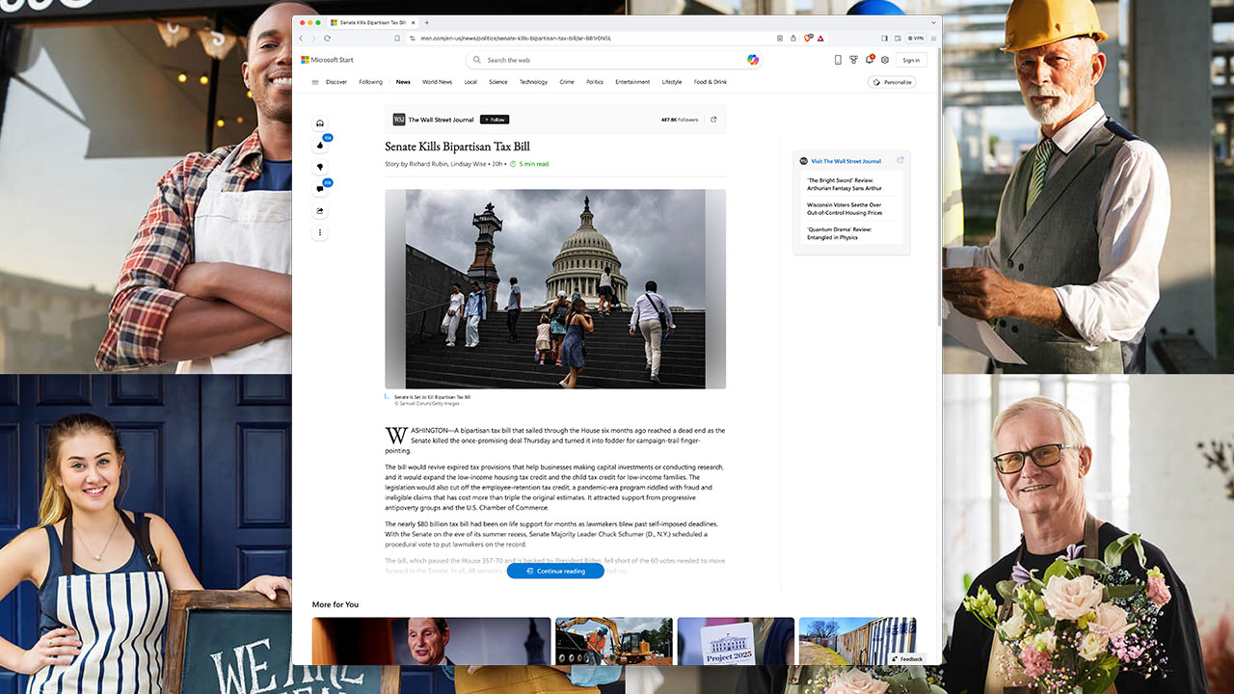1234x694 pixels.
Task: Open the MSN settings gear icon
Action: coord(885,60)
